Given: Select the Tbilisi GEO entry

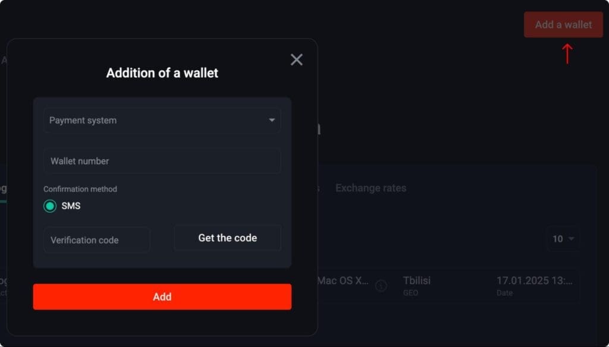Looking at the screenshot, I should point(417,285).
